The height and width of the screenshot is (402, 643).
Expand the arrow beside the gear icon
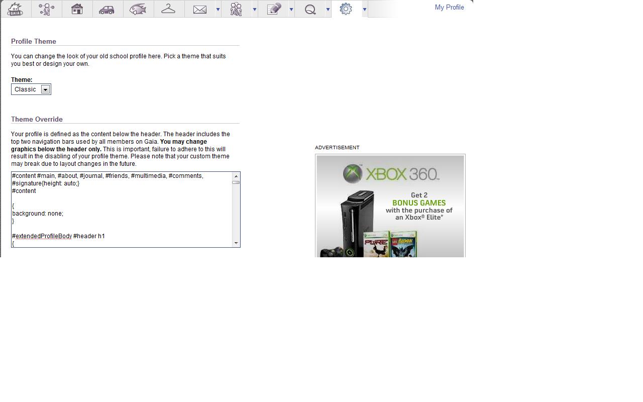pos(364,10)
